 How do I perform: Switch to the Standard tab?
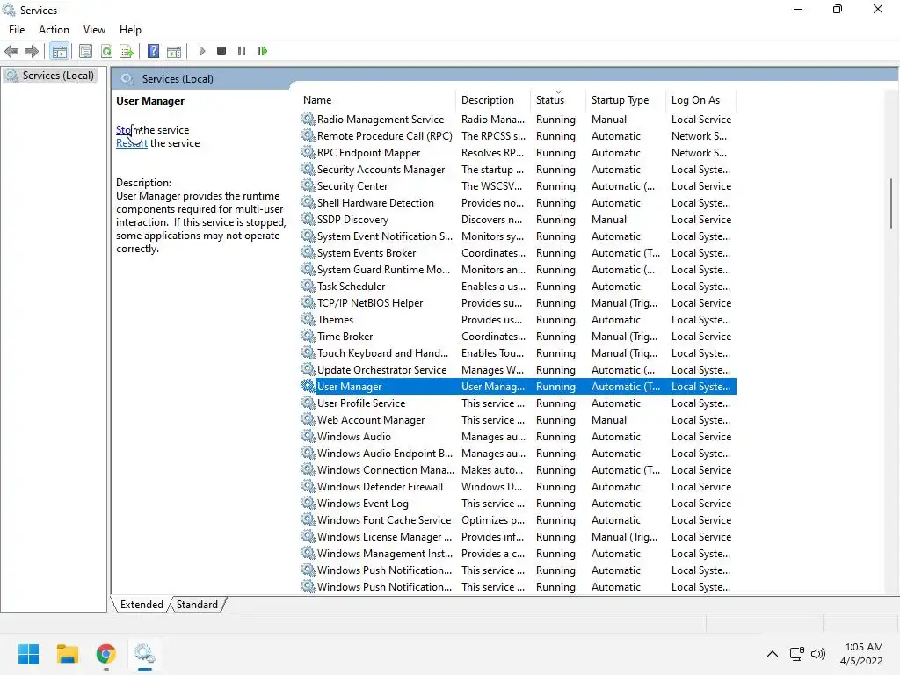[197, 605]
